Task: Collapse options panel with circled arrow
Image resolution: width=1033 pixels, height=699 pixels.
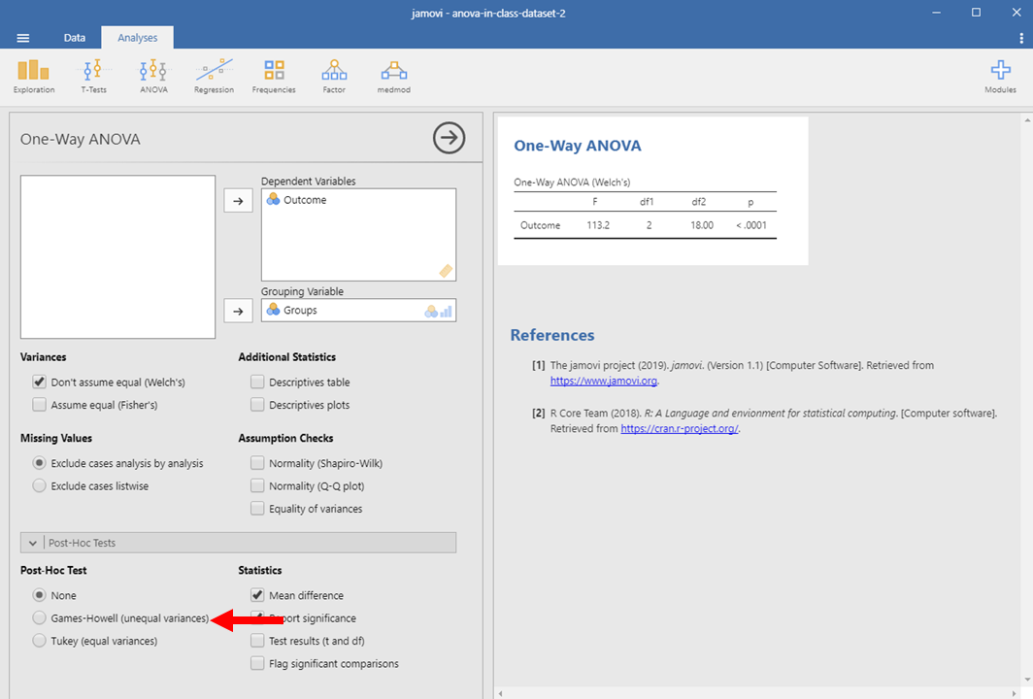Action: click(x=449, y=139)
